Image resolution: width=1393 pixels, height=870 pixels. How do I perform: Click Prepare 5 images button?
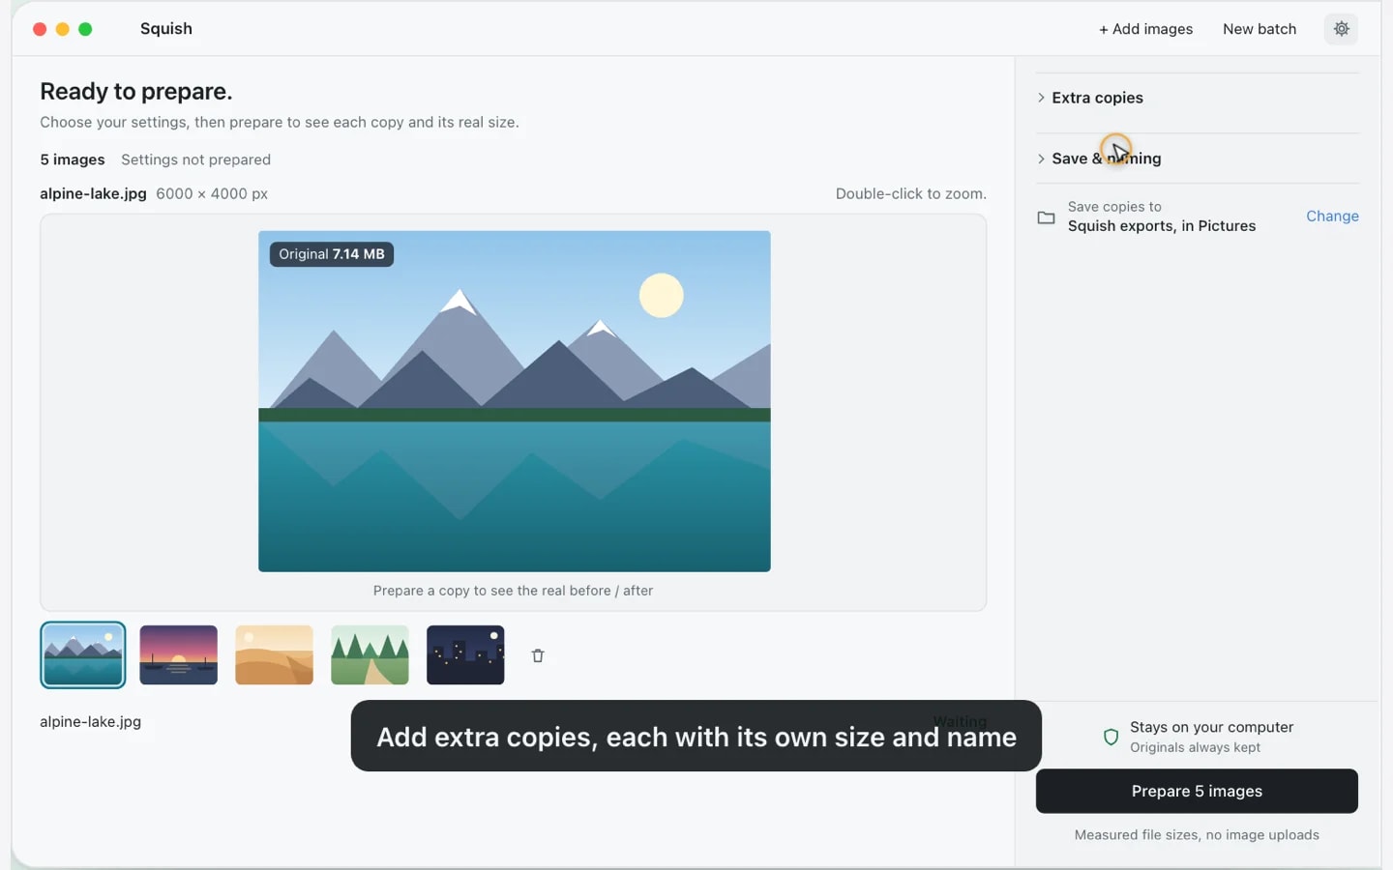[x=1197, y=791]
